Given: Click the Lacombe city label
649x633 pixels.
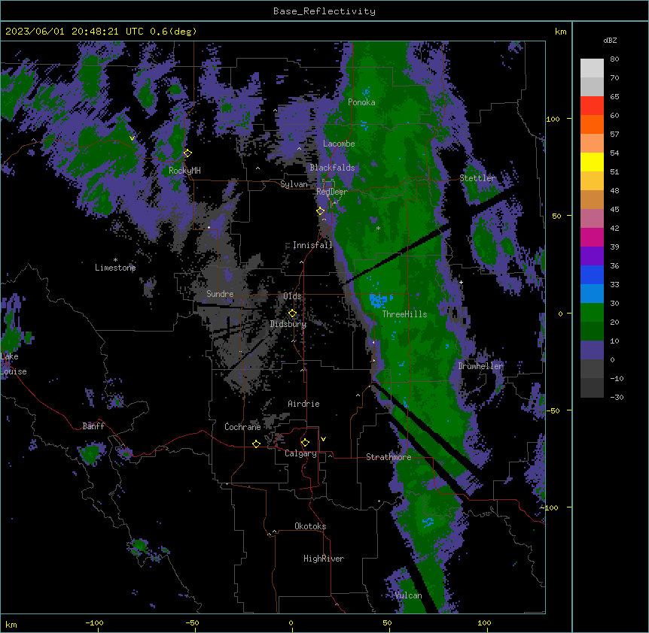Looking at the screenshot, I should [x=339, y=144].
